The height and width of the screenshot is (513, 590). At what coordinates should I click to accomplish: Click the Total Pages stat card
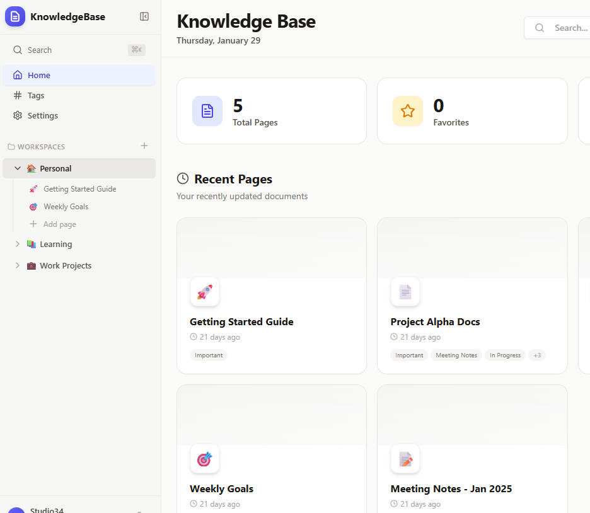pyautogui.click(x=272, y=111)
